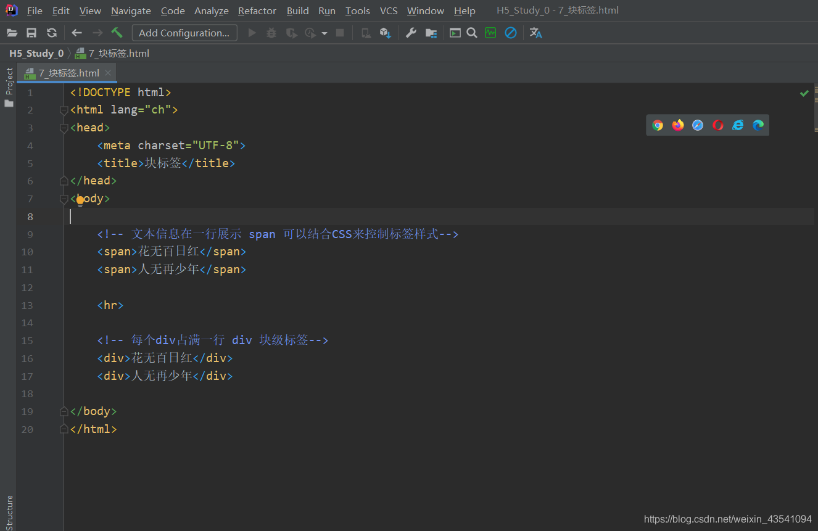Open the Analyze menu
818x531 pixels.
(x=212, y=10)
